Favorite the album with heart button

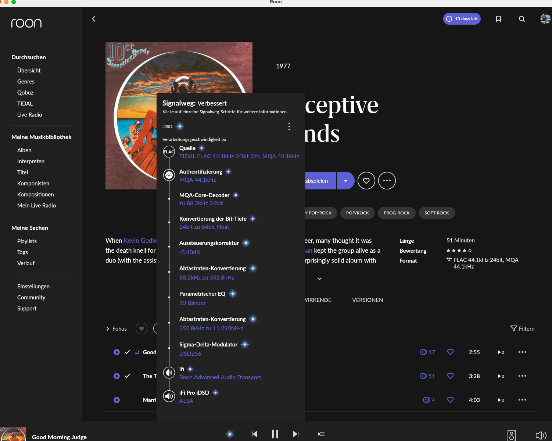point(366,181)
